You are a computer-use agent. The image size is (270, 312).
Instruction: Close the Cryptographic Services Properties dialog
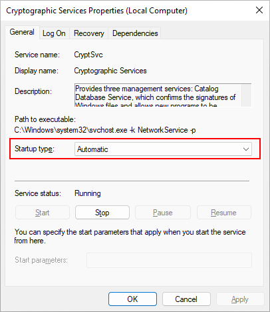[259, 10]
